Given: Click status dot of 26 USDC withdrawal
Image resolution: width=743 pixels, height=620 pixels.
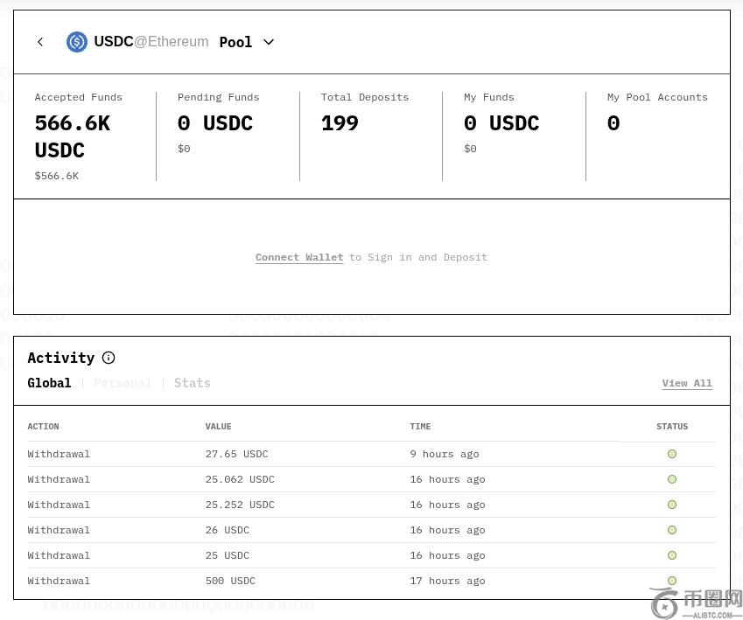Looking at the screenshot, I should point(672,530).
